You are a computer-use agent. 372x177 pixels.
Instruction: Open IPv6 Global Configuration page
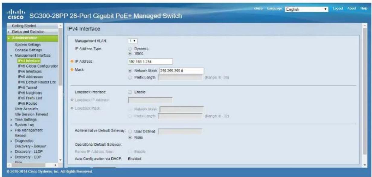(x=38, y=66)
